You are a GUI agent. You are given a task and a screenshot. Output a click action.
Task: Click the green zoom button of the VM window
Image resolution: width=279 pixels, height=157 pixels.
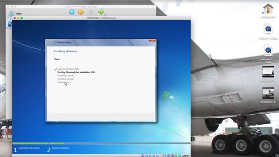coord(21,18)
